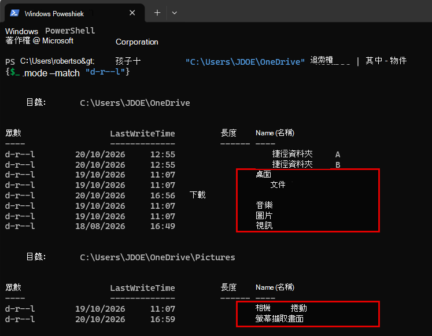
Task: Click the first Name (名稱) column header
Action: tap(275, 133)
